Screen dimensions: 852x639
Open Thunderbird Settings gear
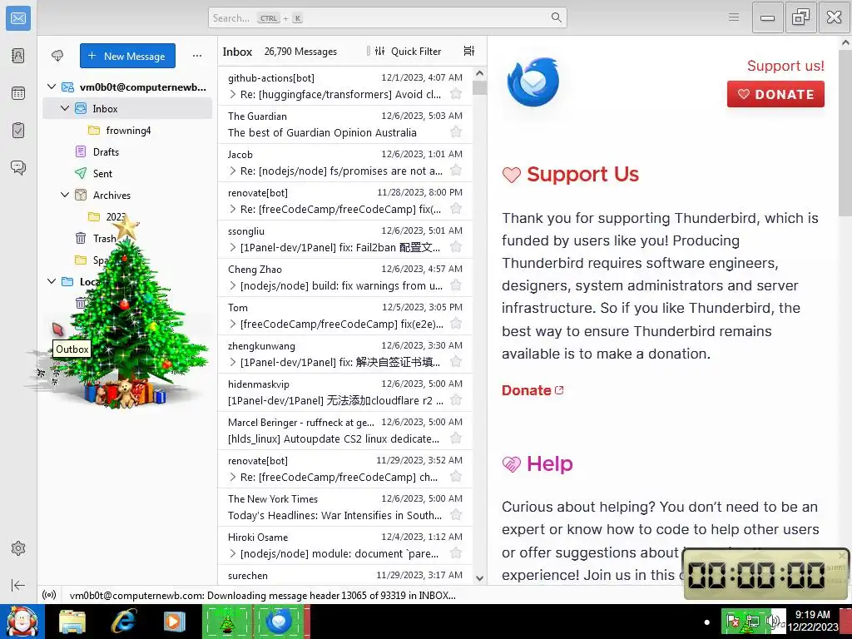18,548
